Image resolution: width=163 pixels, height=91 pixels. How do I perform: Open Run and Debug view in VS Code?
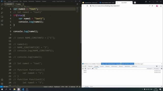coord(2,13)
